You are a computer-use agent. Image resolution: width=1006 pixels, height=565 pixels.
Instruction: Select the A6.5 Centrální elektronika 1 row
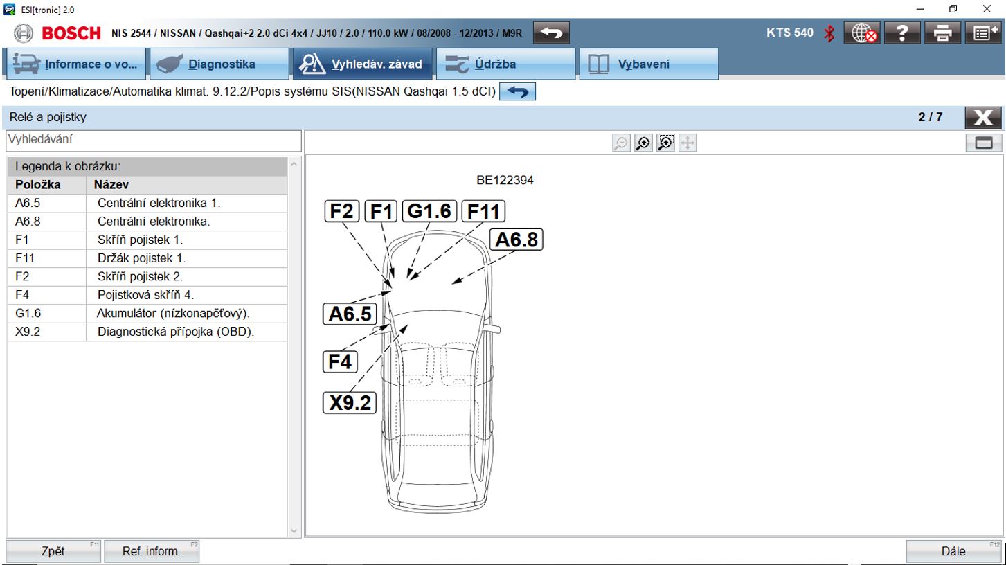point(147,204)
